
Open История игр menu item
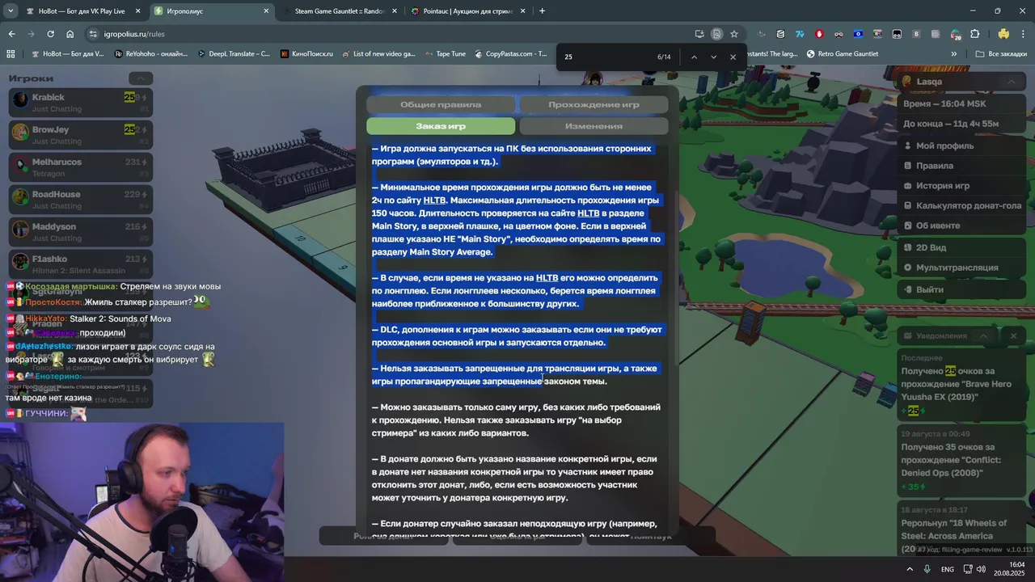click(x=961, y=186)
